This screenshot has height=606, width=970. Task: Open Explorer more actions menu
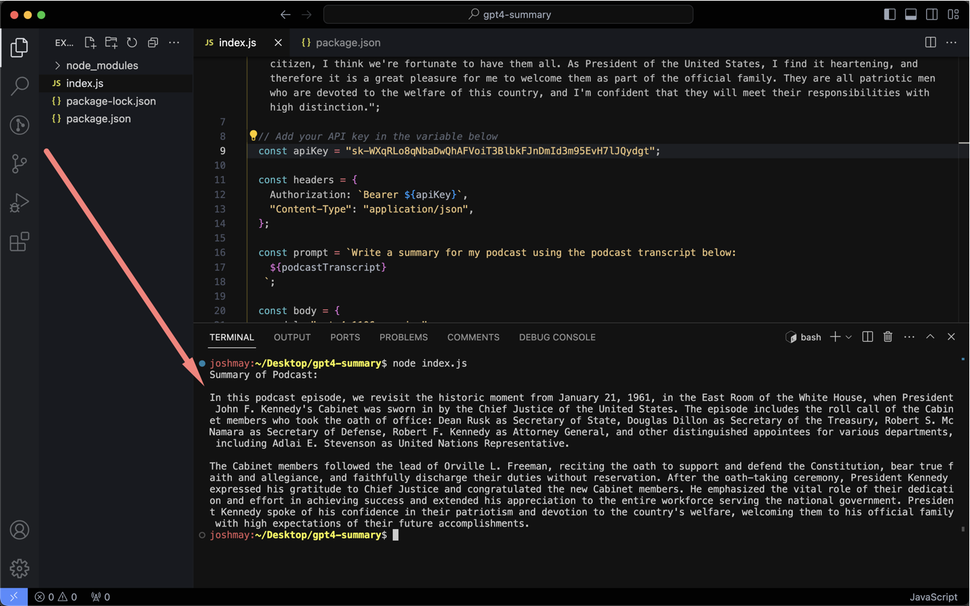(174, 42)
